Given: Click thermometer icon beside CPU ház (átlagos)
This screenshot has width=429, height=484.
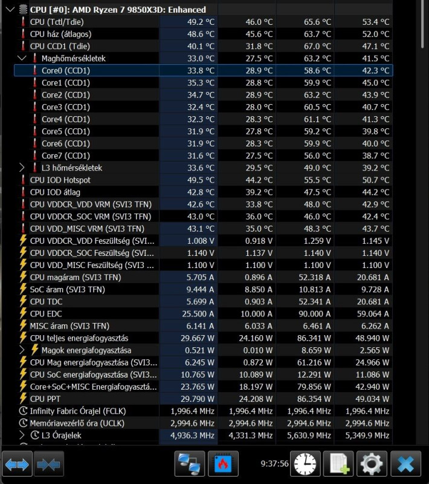Looking at the screenshot, I should click(23, 34).
